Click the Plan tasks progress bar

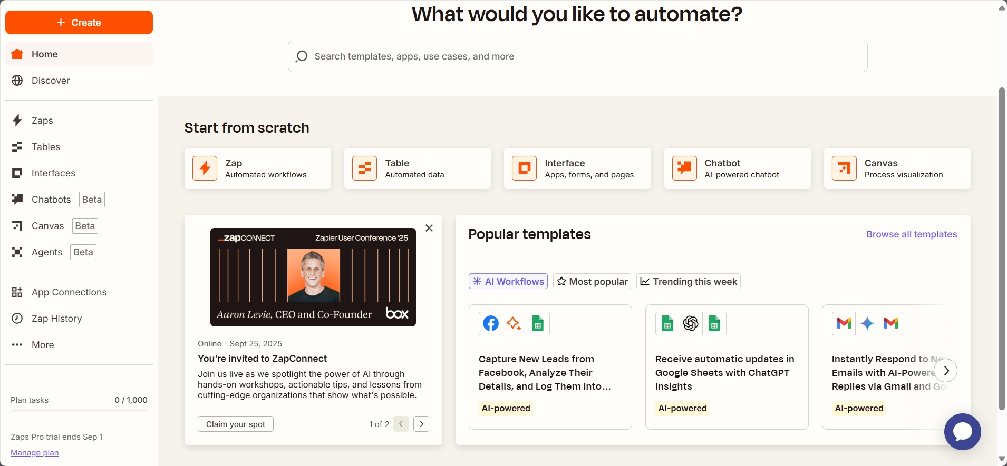[x=79, y=410]
